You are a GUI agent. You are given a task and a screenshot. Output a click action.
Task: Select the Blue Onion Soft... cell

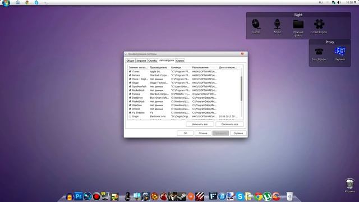[159, 98]
